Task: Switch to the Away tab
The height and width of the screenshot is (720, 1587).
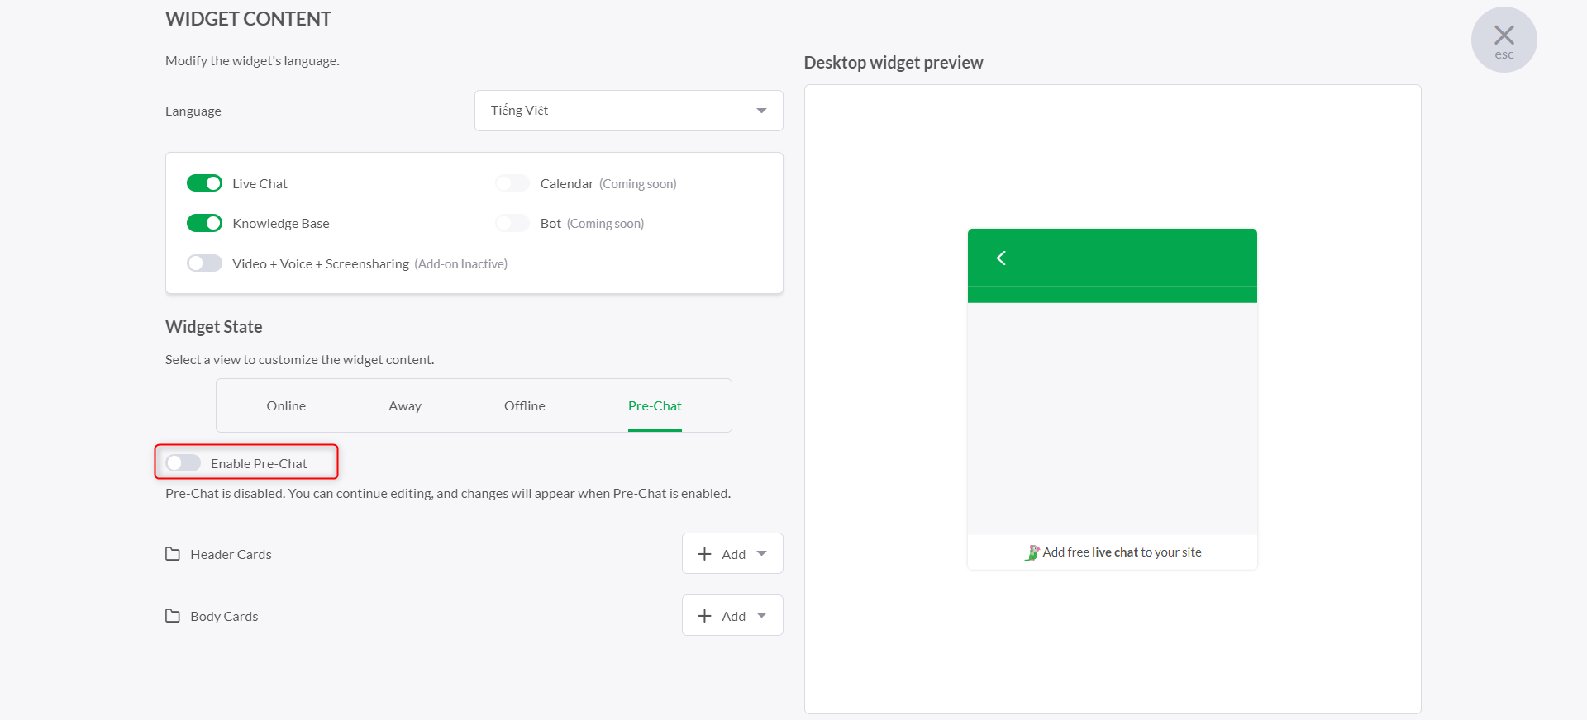Action: click(x=405, y=405)
